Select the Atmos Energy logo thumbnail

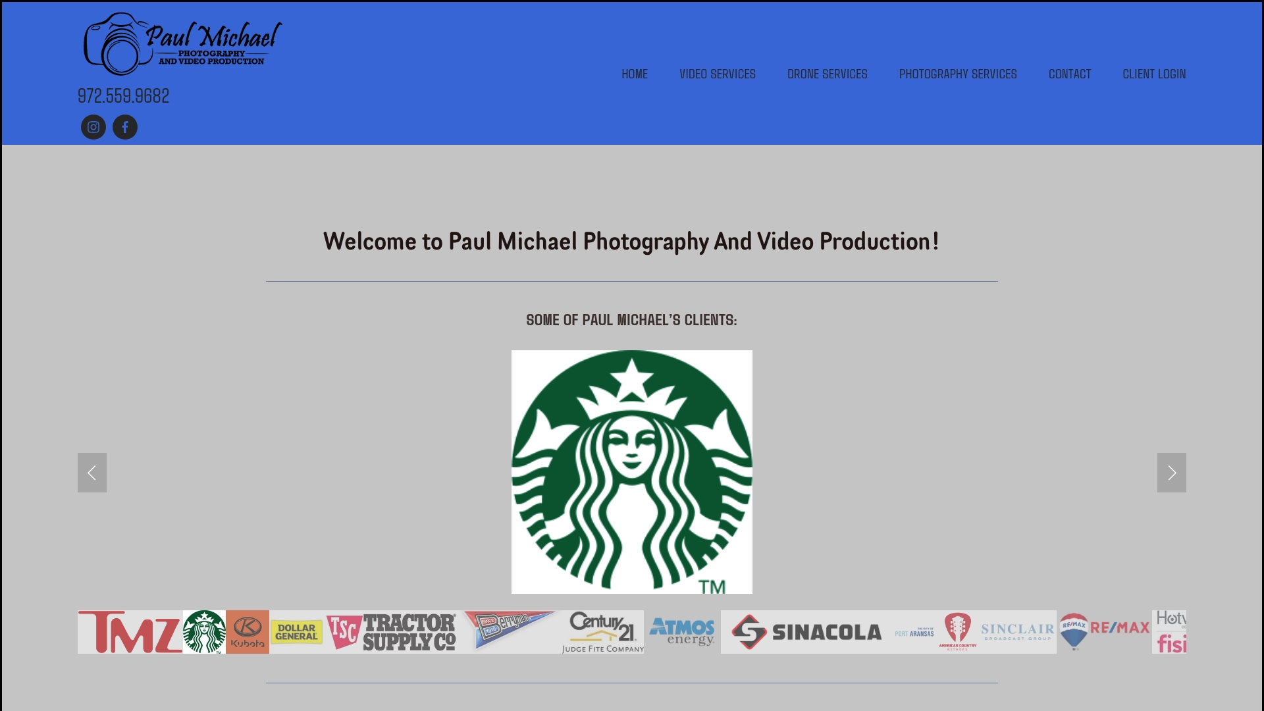pos(683,632)
